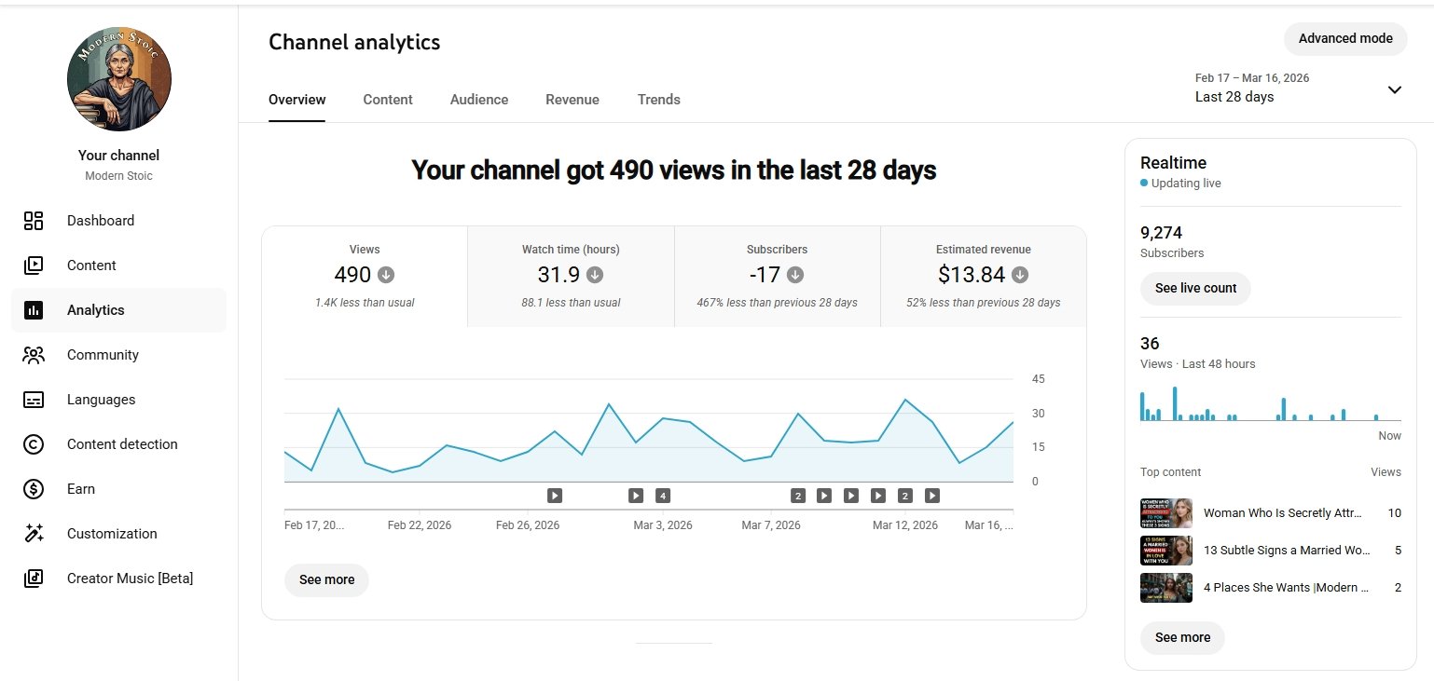This screenshot has width=1434, height=681.
Task: Select the Watch time (hours) metric card
Action: click(x=571, y=276)
